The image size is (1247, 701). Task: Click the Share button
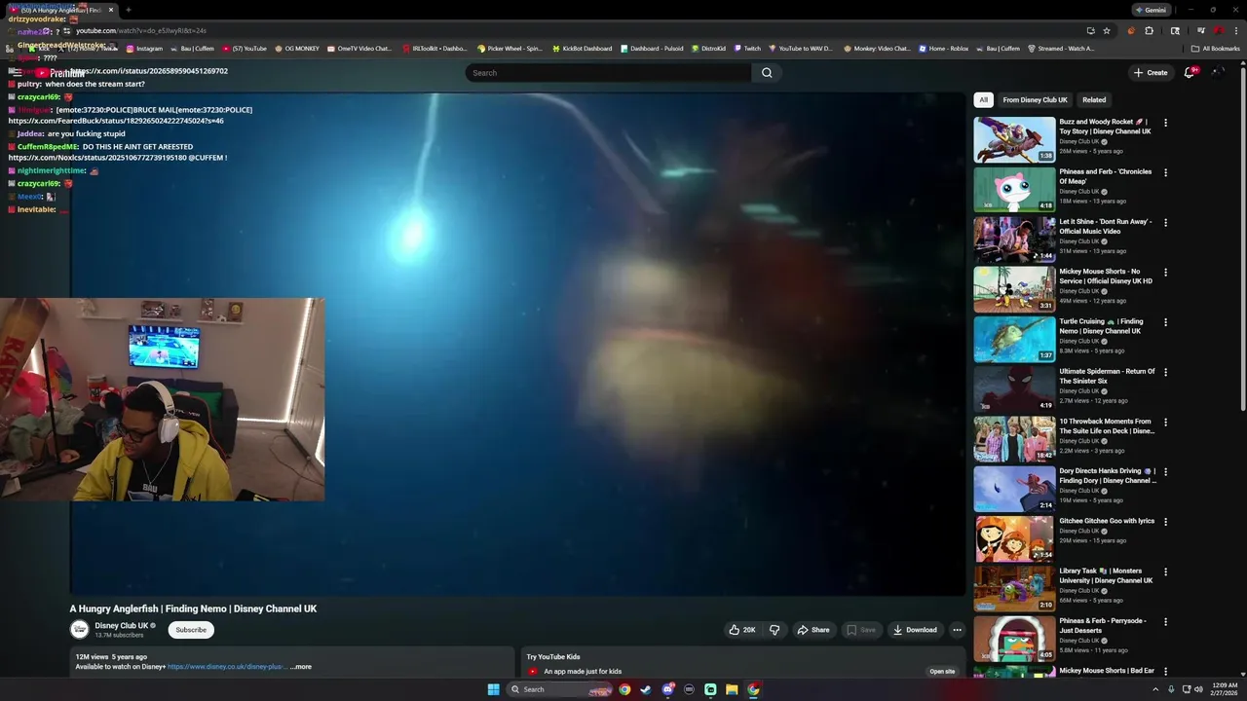(x=813, y=630)
